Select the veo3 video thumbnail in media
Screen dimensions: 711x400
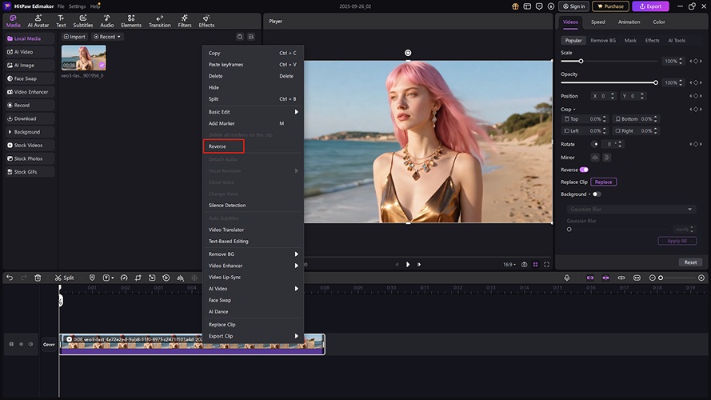coord(83,58)
